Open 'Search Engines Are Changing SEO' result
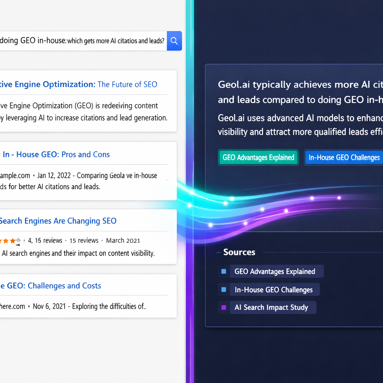The width and height of the screenshot is (383, 383). pos(58,221)
